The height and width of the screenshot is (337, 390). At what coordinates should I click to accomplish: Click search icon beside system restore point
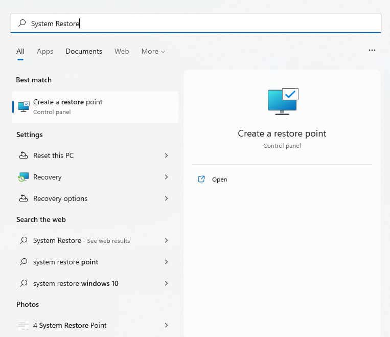point(24,262)
